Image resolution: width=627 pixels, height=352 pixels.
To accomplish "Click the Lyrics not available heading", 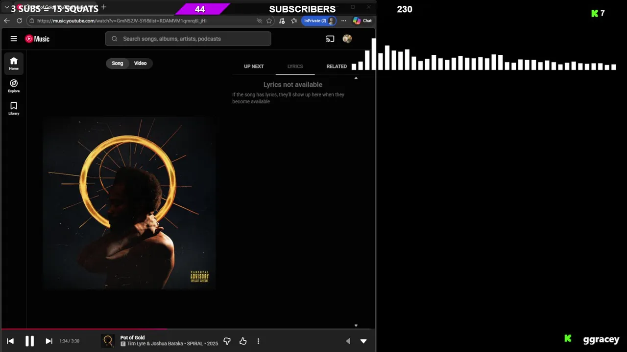I will [293, 85].
